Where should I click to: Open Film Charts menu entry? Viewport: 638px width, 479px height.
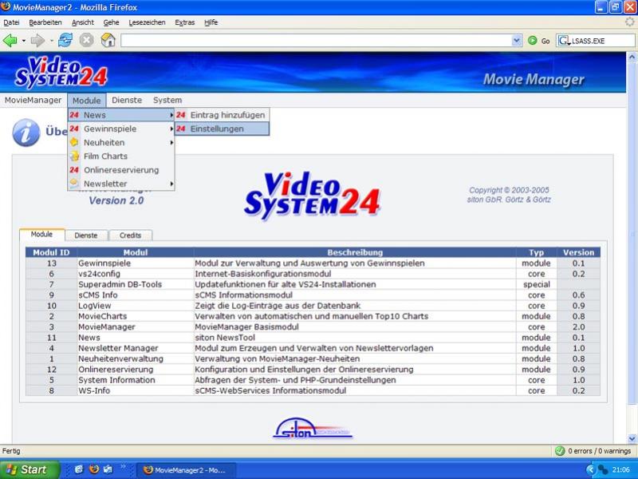[x=121, y=156]
